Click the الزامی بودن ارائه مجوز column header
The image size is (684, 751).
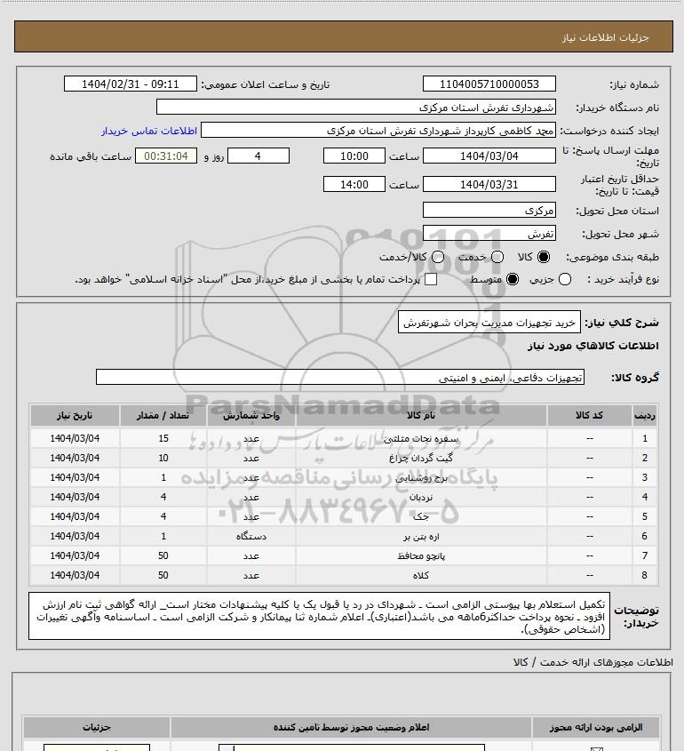point(596,728)
